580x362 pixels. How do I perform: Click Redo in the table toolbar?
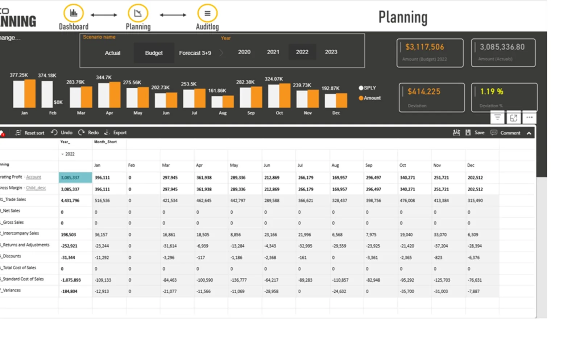point(88,132)
